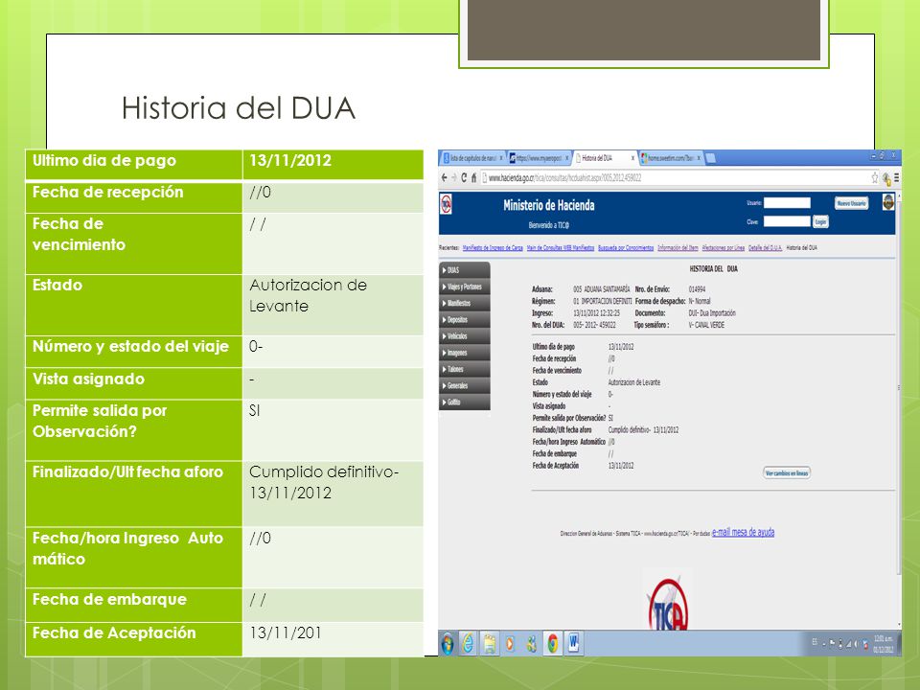Click slide table cell 'Cumplido definitivo- 13/11/2012'
920x690 pixels.
point(333,493)
